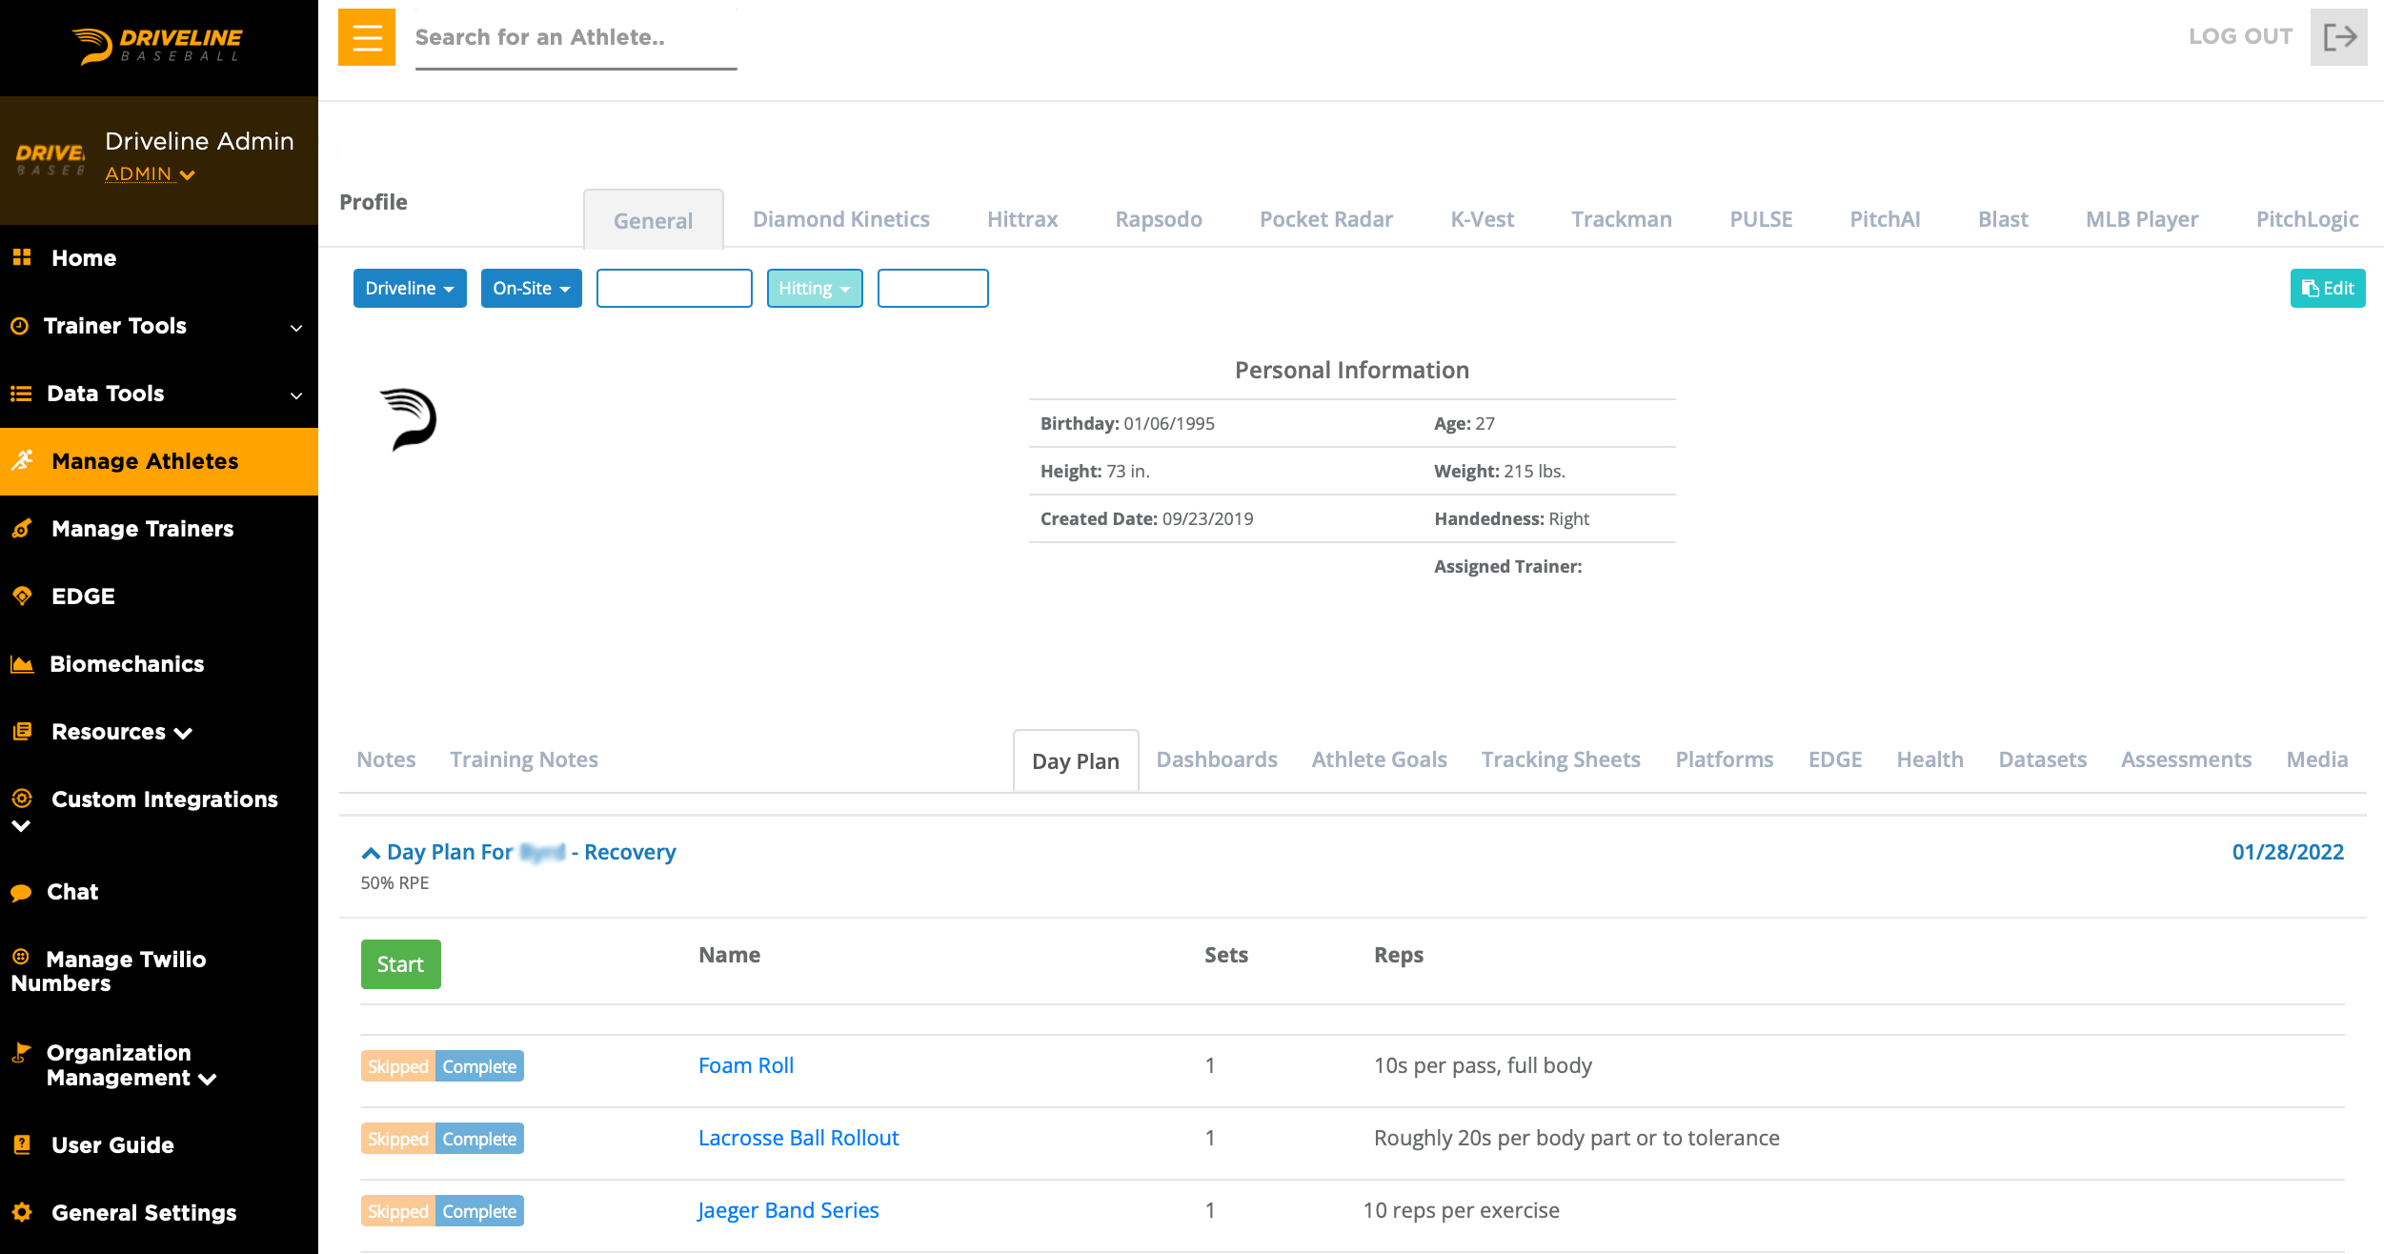
Task: Click the Search for an Athlete field
Action: click(576, 38)
